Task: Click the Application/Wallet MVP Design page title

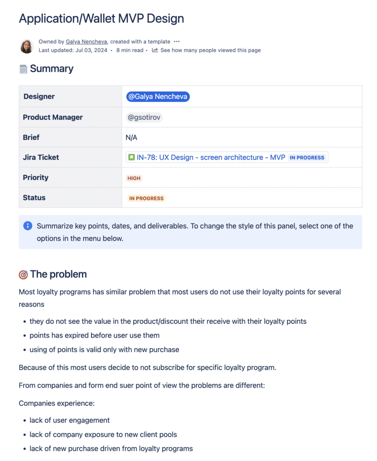Action: [x=102, y=19]
